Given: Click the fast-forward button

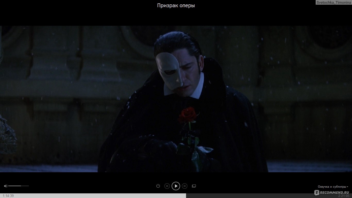Looking at the screenshot, I should [x=185, y=186].
